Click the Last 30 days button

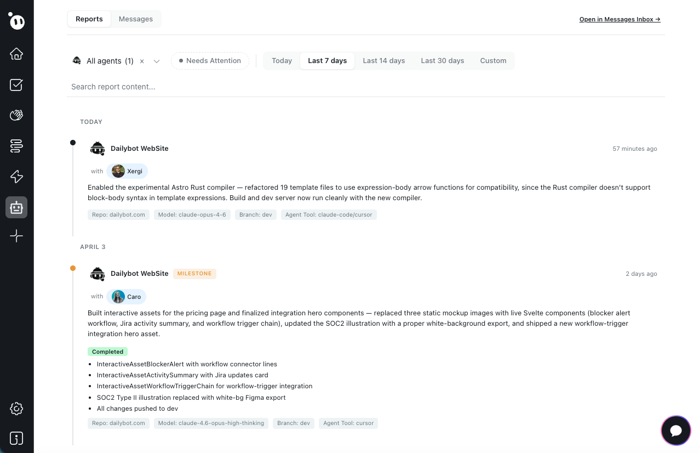pos(443,60)
